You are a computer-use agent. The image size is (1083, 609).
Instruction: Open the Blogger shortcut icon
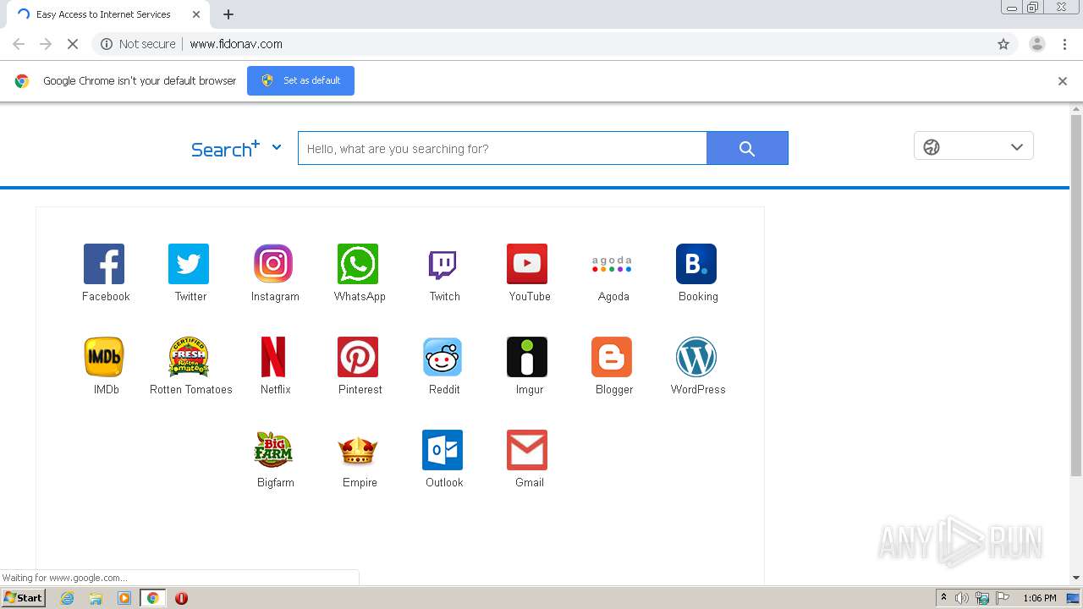coord(612,357)
